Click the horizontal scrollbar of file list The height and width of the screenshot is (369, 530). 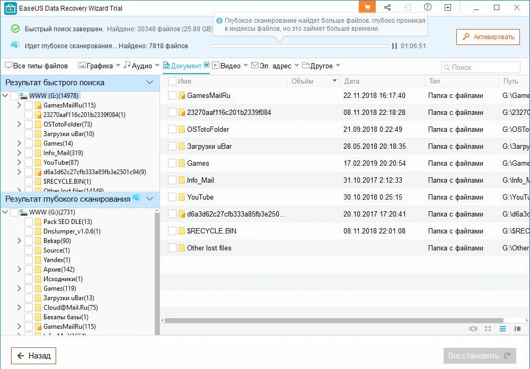coord(334,320)
